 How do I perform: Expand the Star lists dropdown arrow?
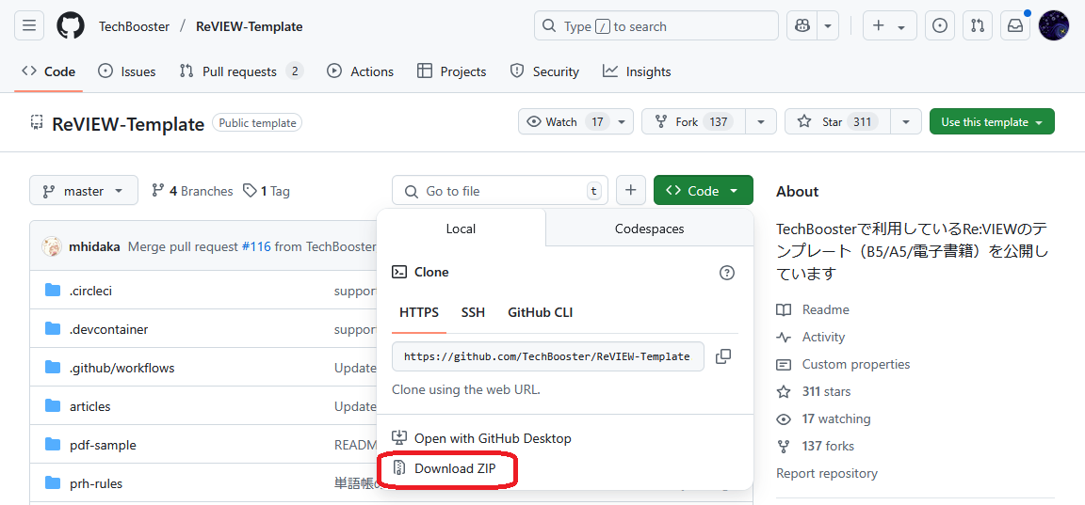click(x=906, y=121)
